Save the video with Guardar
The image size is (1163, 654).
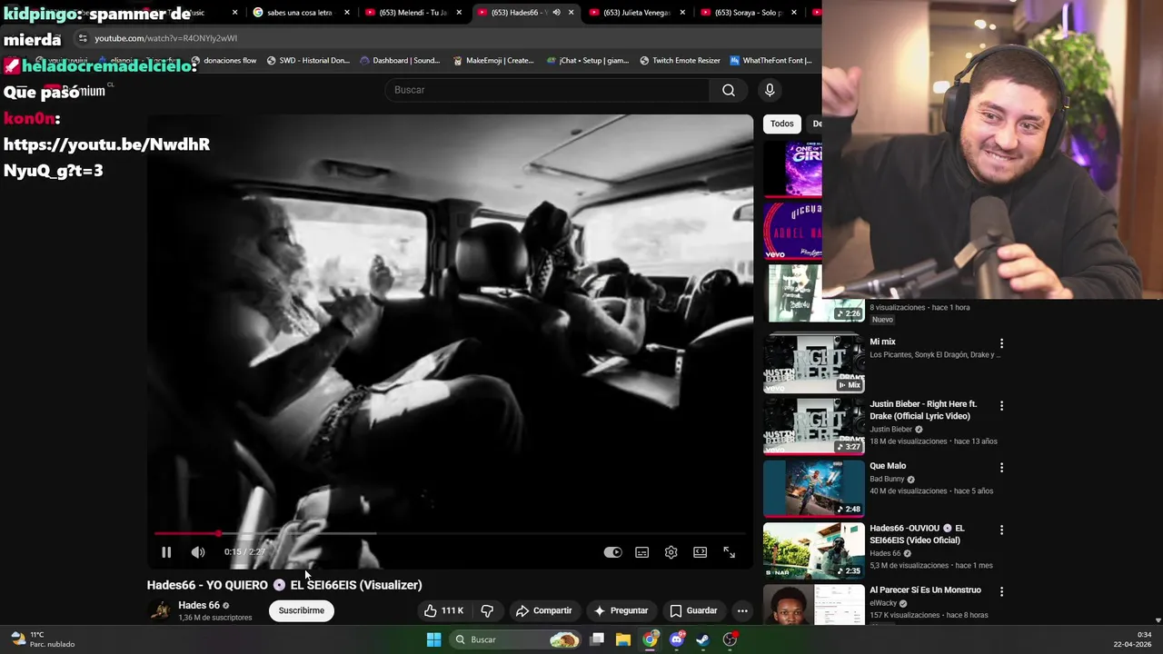(x=694, y=610)
